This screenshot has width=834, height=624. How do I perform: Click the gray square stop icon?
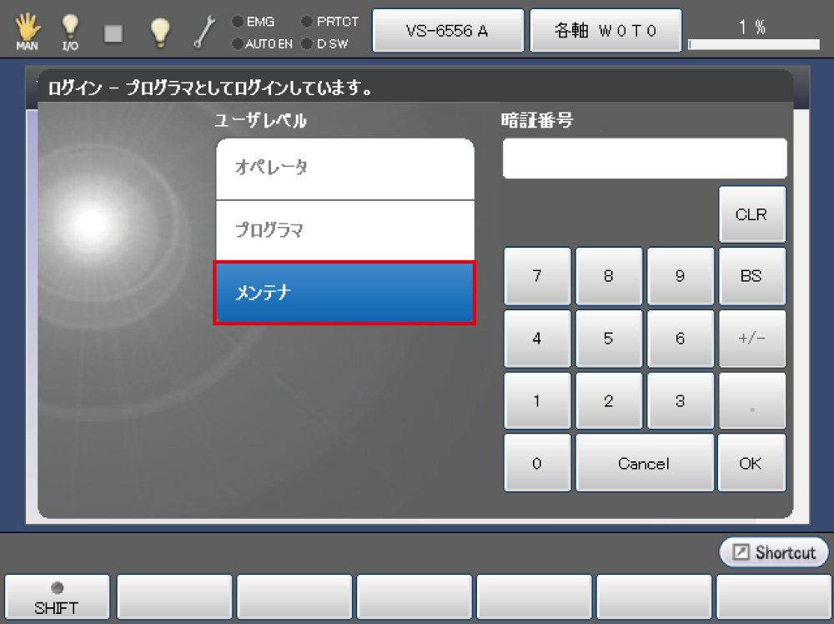(114, 33)
